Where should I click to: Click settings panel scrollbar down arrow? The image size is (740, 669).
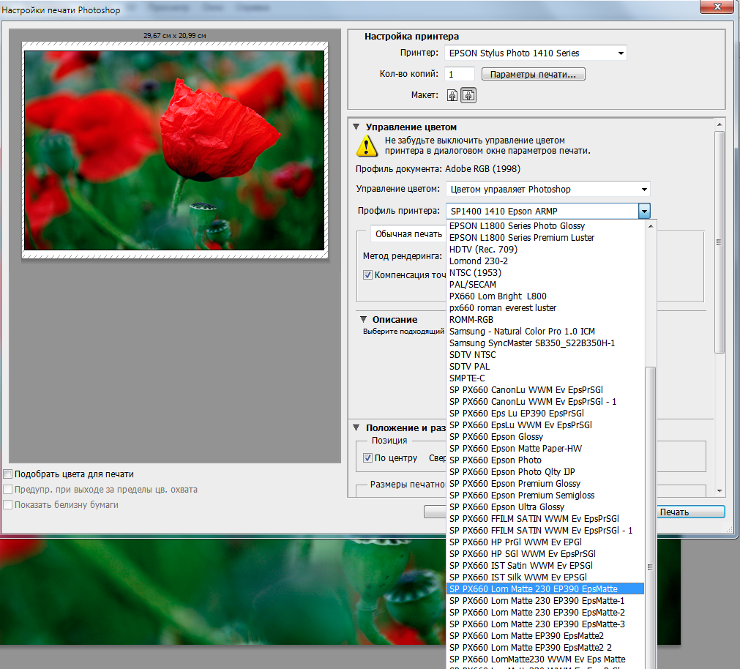click(x=720, y=490)
